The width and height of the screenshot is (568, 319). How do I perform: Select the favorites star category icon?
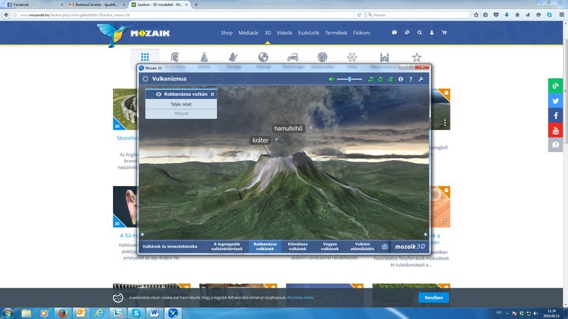point(416,57)
